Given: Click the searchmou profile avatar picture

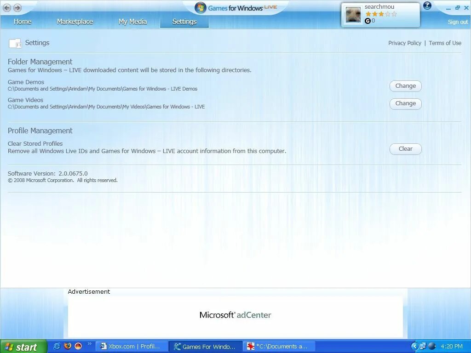Looking at the screenshot, I should [x=353, y=14].
